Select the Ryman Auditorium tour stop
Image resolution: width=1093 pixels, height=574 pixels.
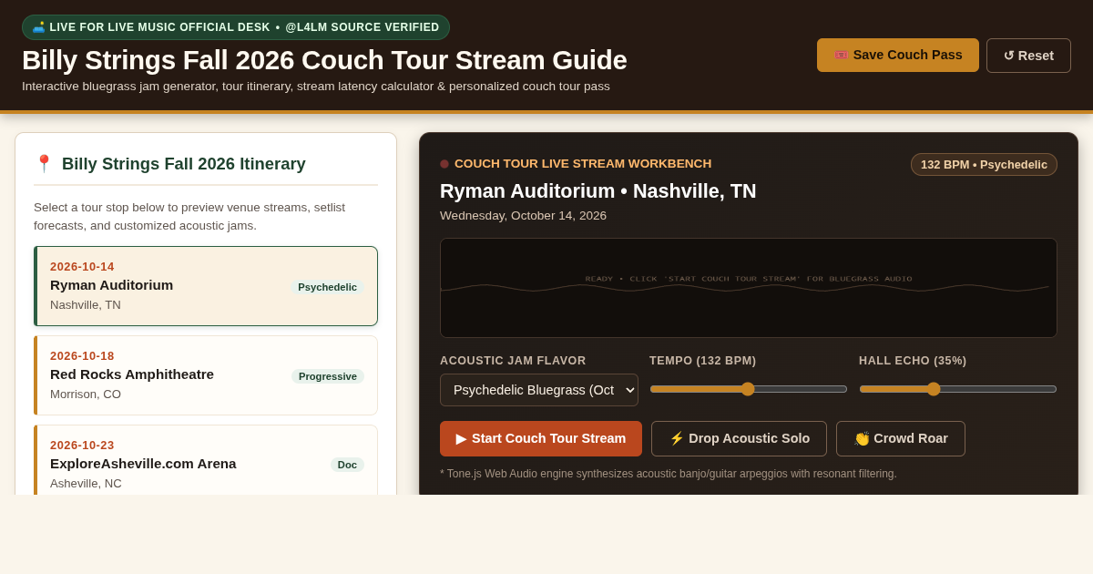(206, 286)
